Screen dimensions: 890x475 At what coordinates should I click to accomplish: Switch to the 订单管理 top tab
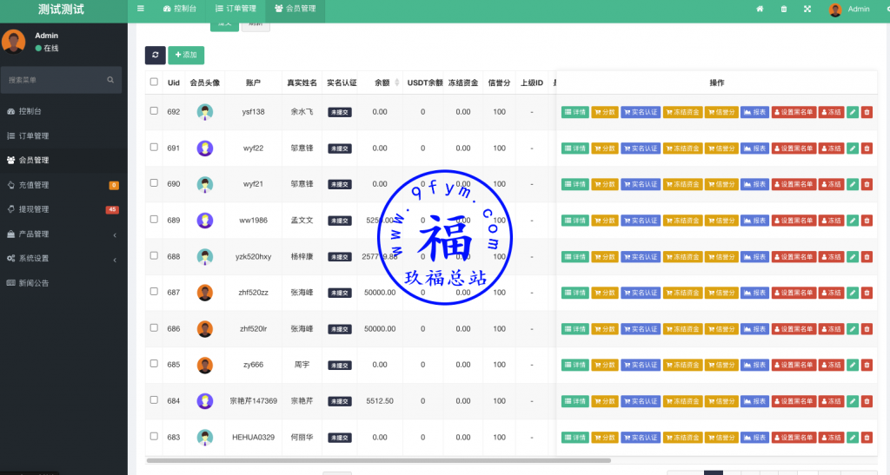tap(236, 9)
